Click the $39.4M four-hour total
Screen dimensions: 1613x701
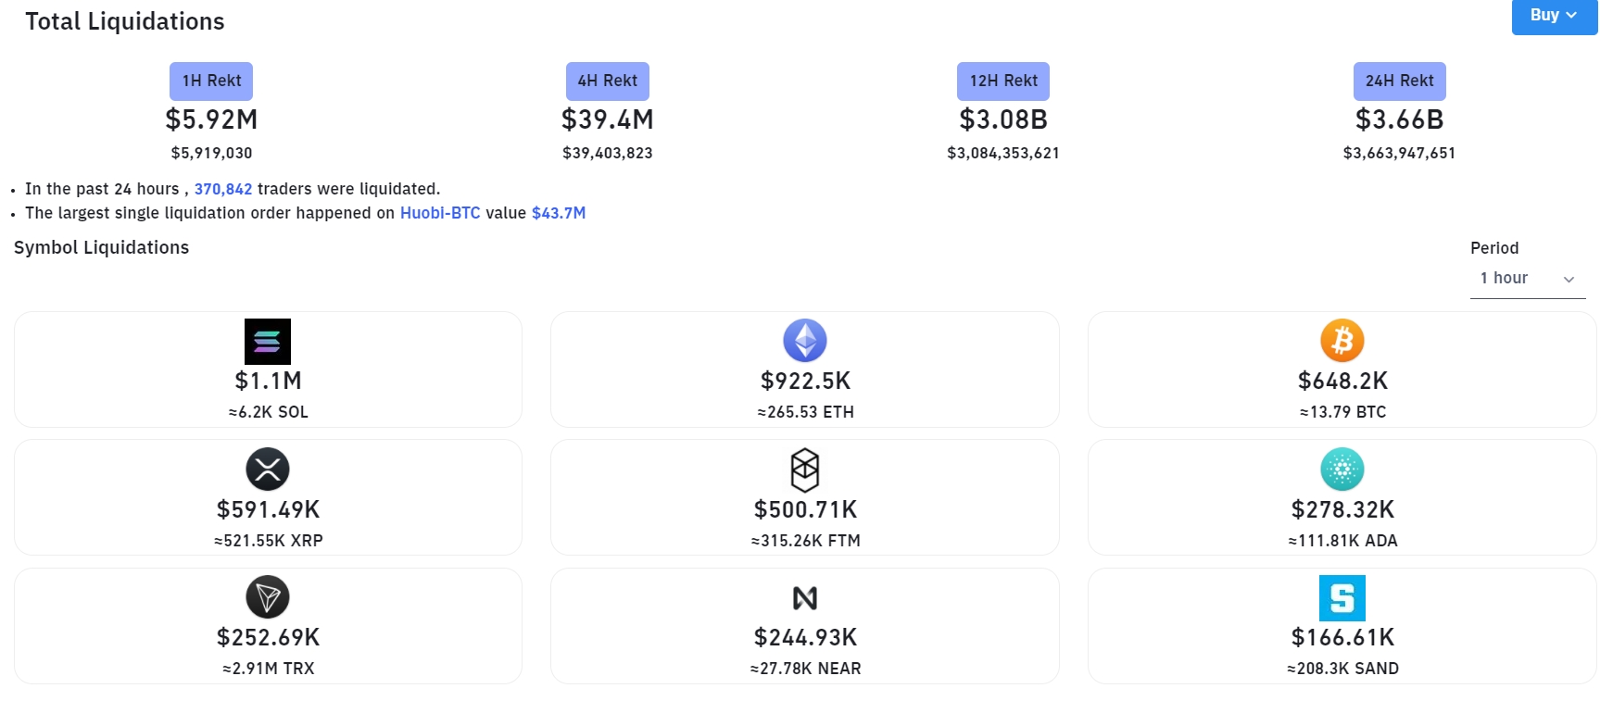point(608,119)
